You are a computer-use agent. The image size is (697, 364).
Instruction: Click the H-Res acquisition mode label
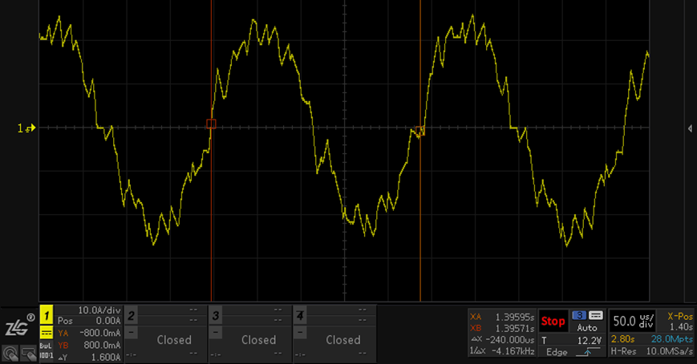tap(623, 351)
